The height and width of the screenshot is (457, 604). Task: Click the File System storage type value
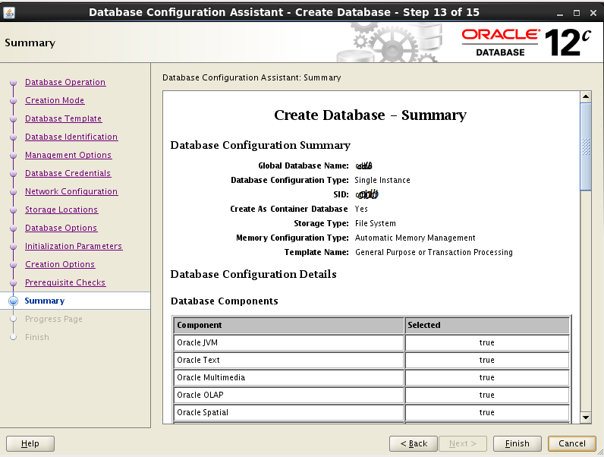(375, 223)
